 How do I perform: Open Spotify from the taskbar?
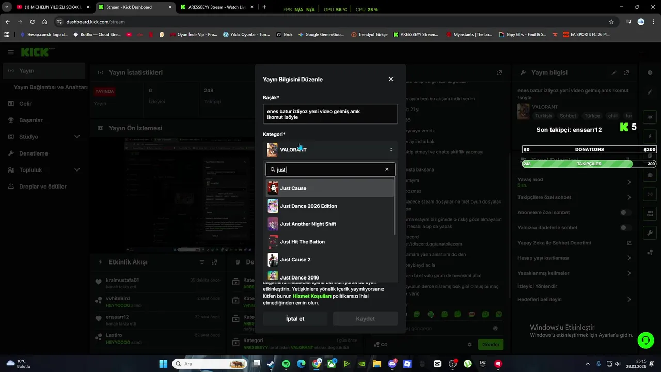[x=286, y=364]
